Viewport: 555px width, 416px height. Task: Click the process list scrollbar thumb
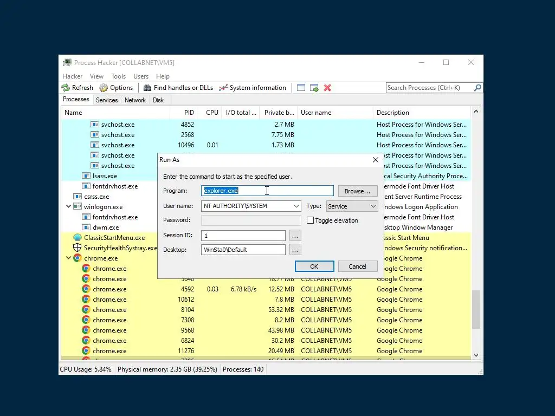coord(476,309)
